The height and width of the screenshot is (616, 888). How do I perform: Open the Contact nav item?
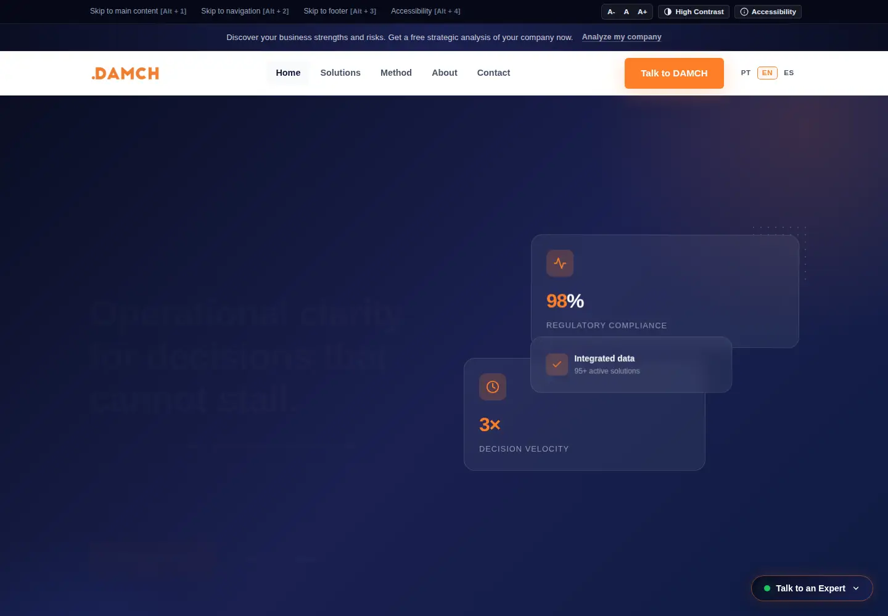click(493, 73)
